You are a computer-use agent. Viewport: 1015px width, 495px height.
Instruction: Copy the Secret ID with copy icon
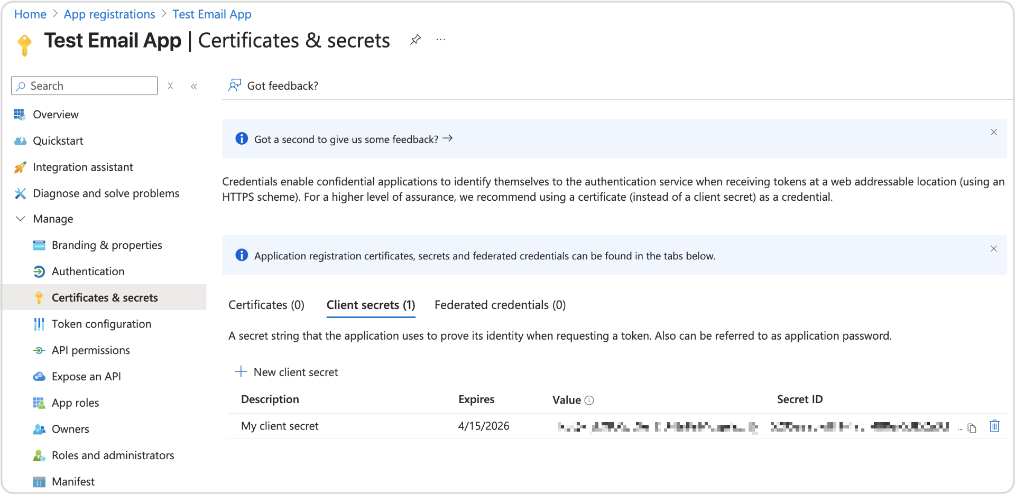click(972, 428)
